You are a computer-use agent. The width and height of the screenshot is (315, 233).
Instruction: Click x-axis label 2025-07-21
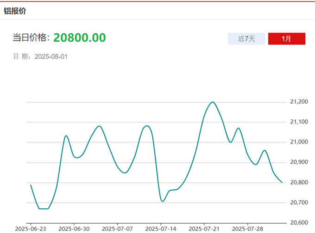coord(204,229)
